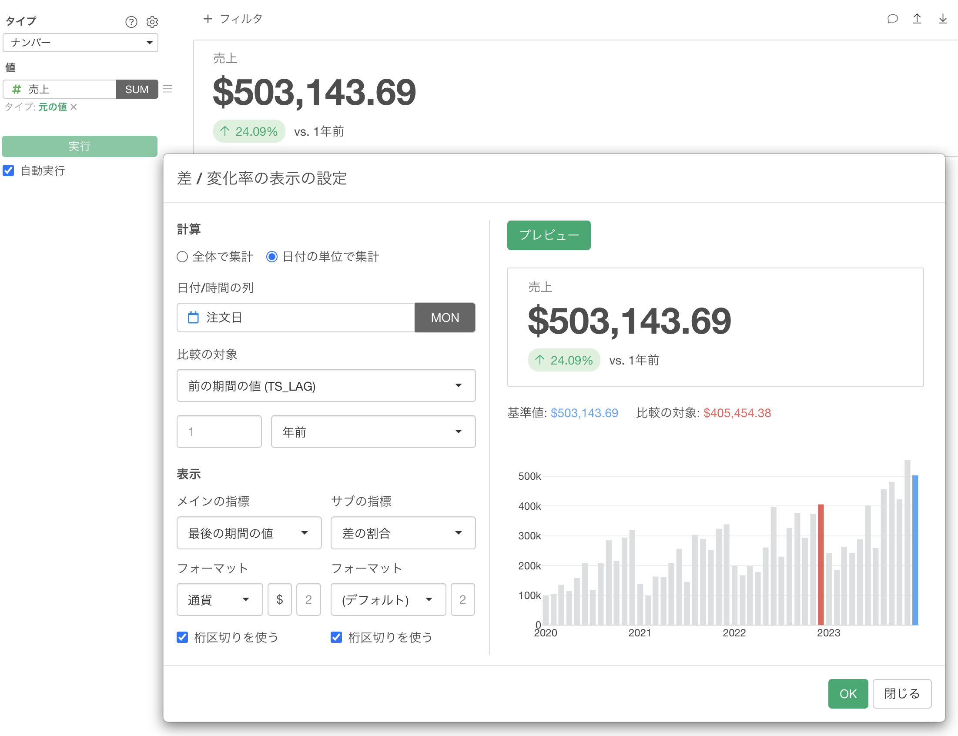958x736 pixels.
Task: Uncheck main indicator 桁区切りを使う checkbox
Action: (182, 637)
